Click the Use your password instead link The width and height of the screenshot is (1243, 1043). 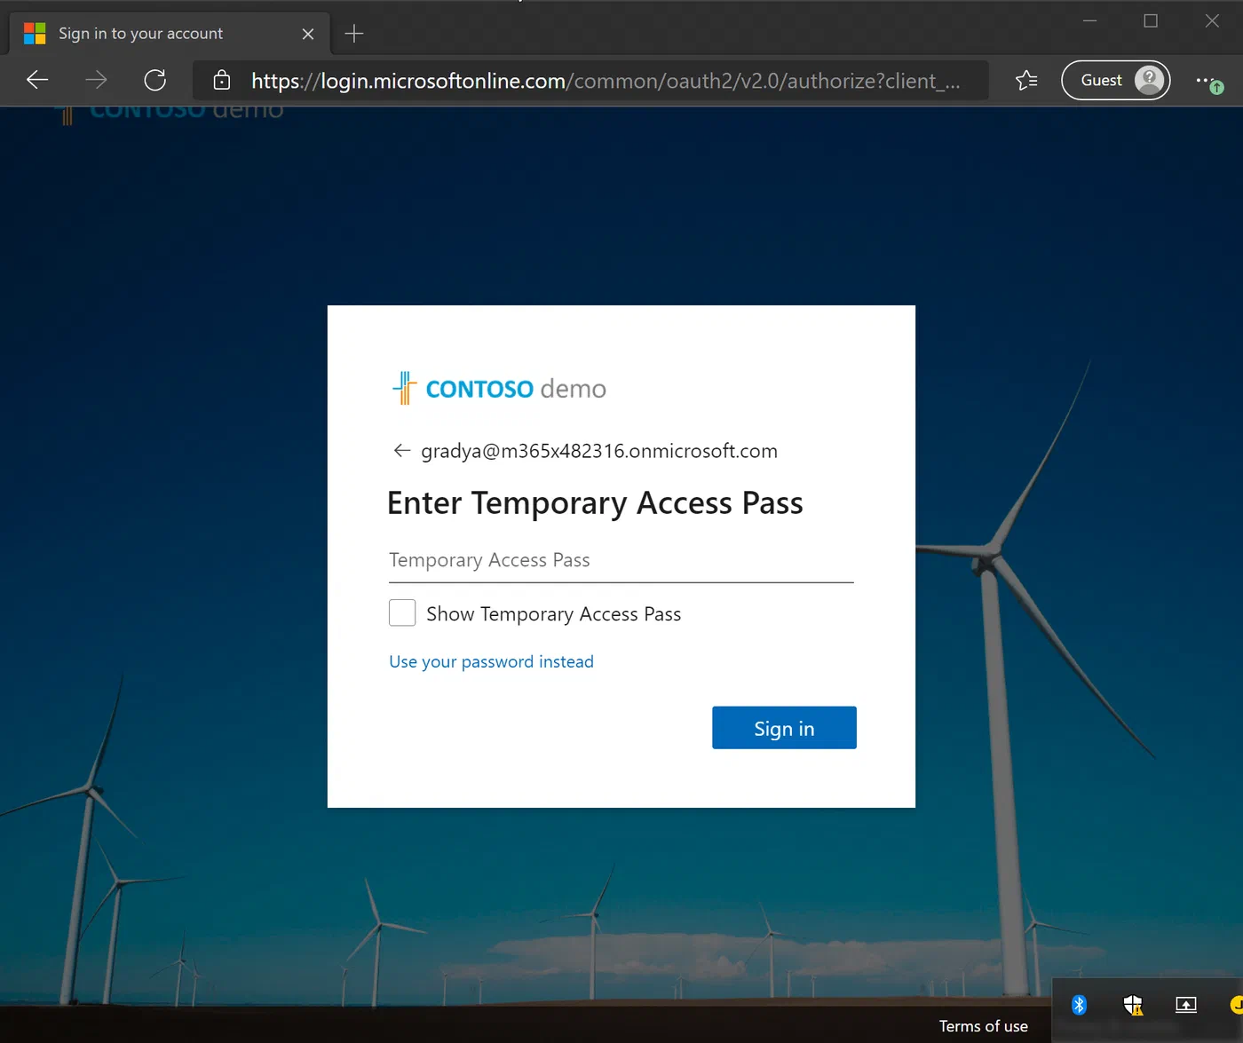pyautogui.click(x=491, y=662)
